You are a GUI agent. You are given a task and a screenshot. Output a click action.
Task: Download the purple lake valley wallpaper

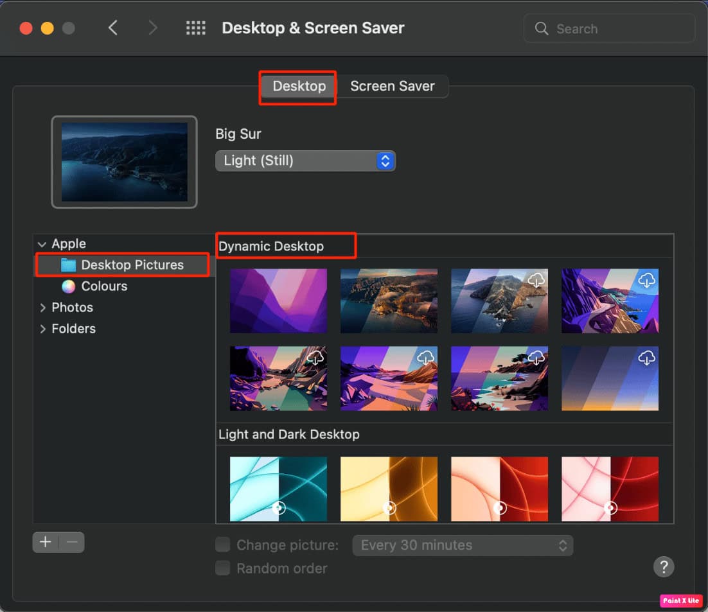tap(315, 358)
